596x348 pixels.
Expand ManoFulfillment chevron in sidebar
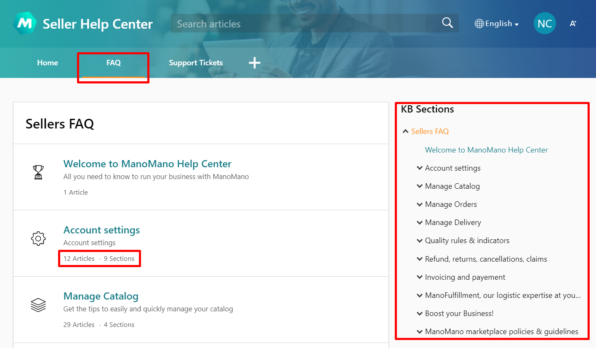pos(419,295)
